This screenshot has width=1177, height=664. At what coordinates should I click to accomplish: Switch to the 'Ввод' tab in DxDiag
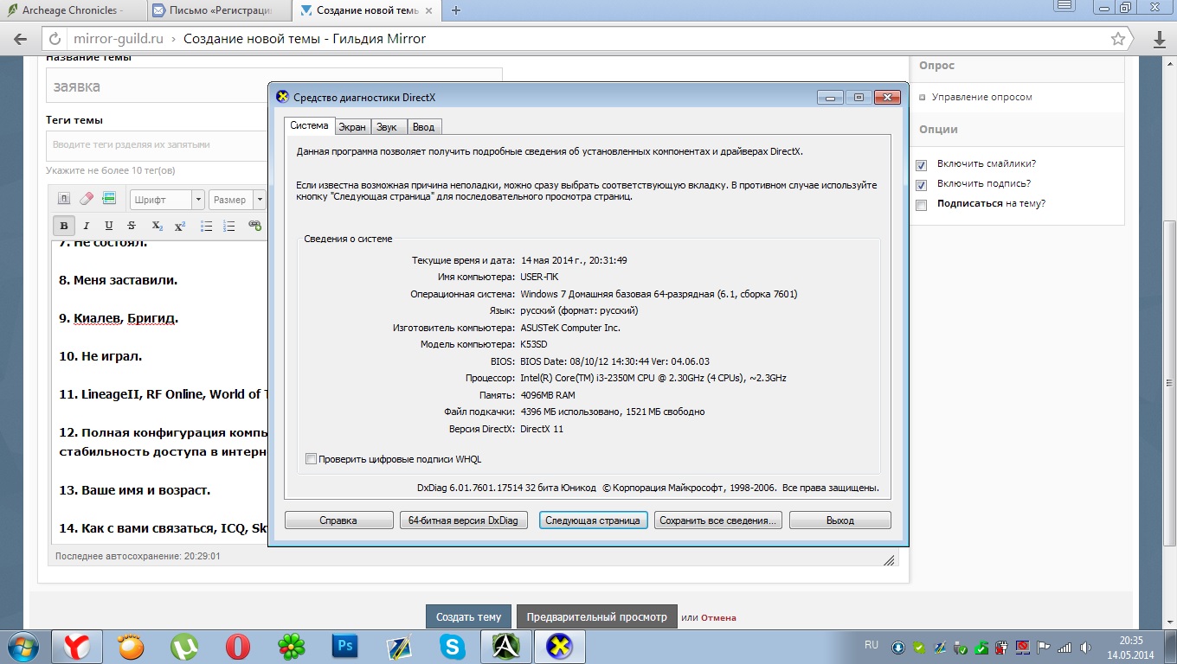pos(423,127)
